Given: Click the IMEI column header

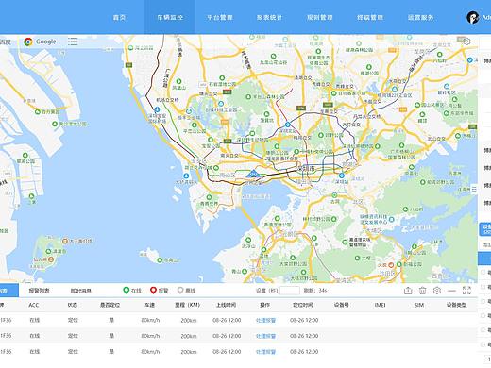Looking at the screenshot, I should [381, 305].
